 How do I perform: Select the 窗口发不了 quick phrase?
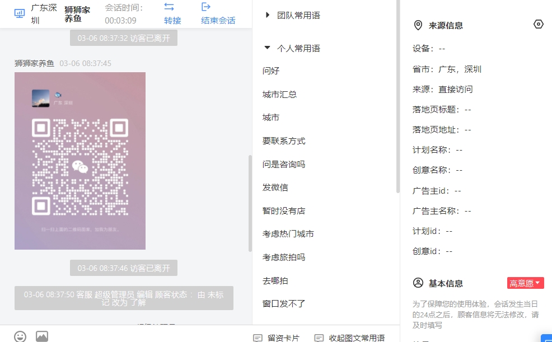tap(284, 303)
